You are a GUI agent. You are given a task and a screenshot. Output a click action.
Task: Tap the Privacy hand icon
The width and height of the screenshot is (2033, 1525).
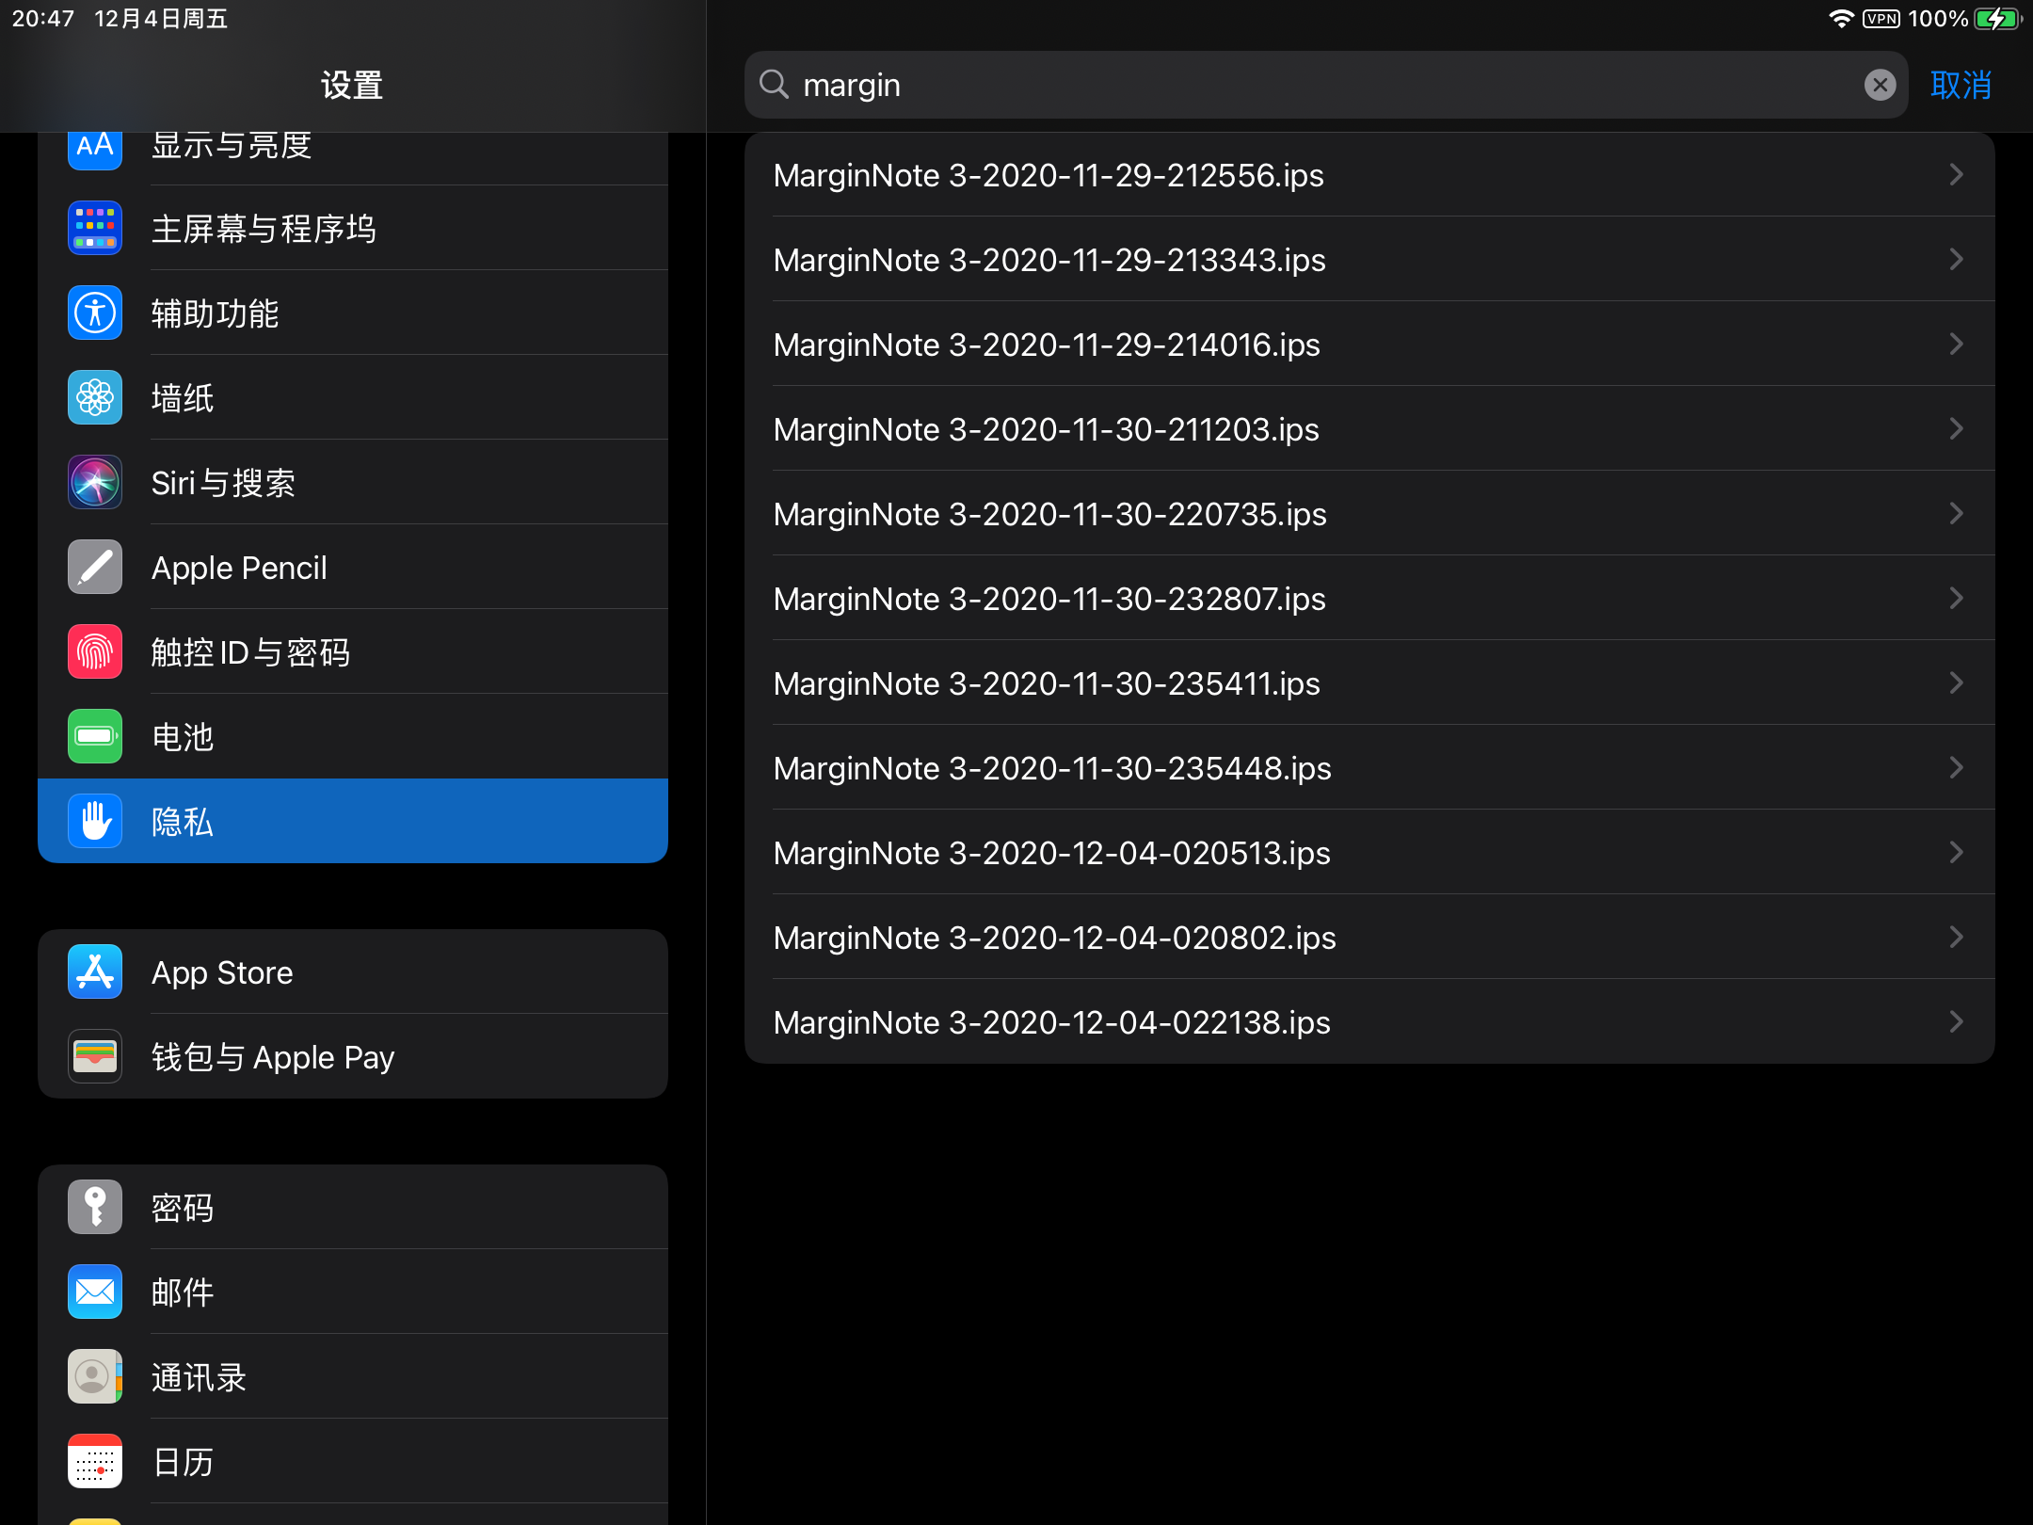tap(95, 821)
